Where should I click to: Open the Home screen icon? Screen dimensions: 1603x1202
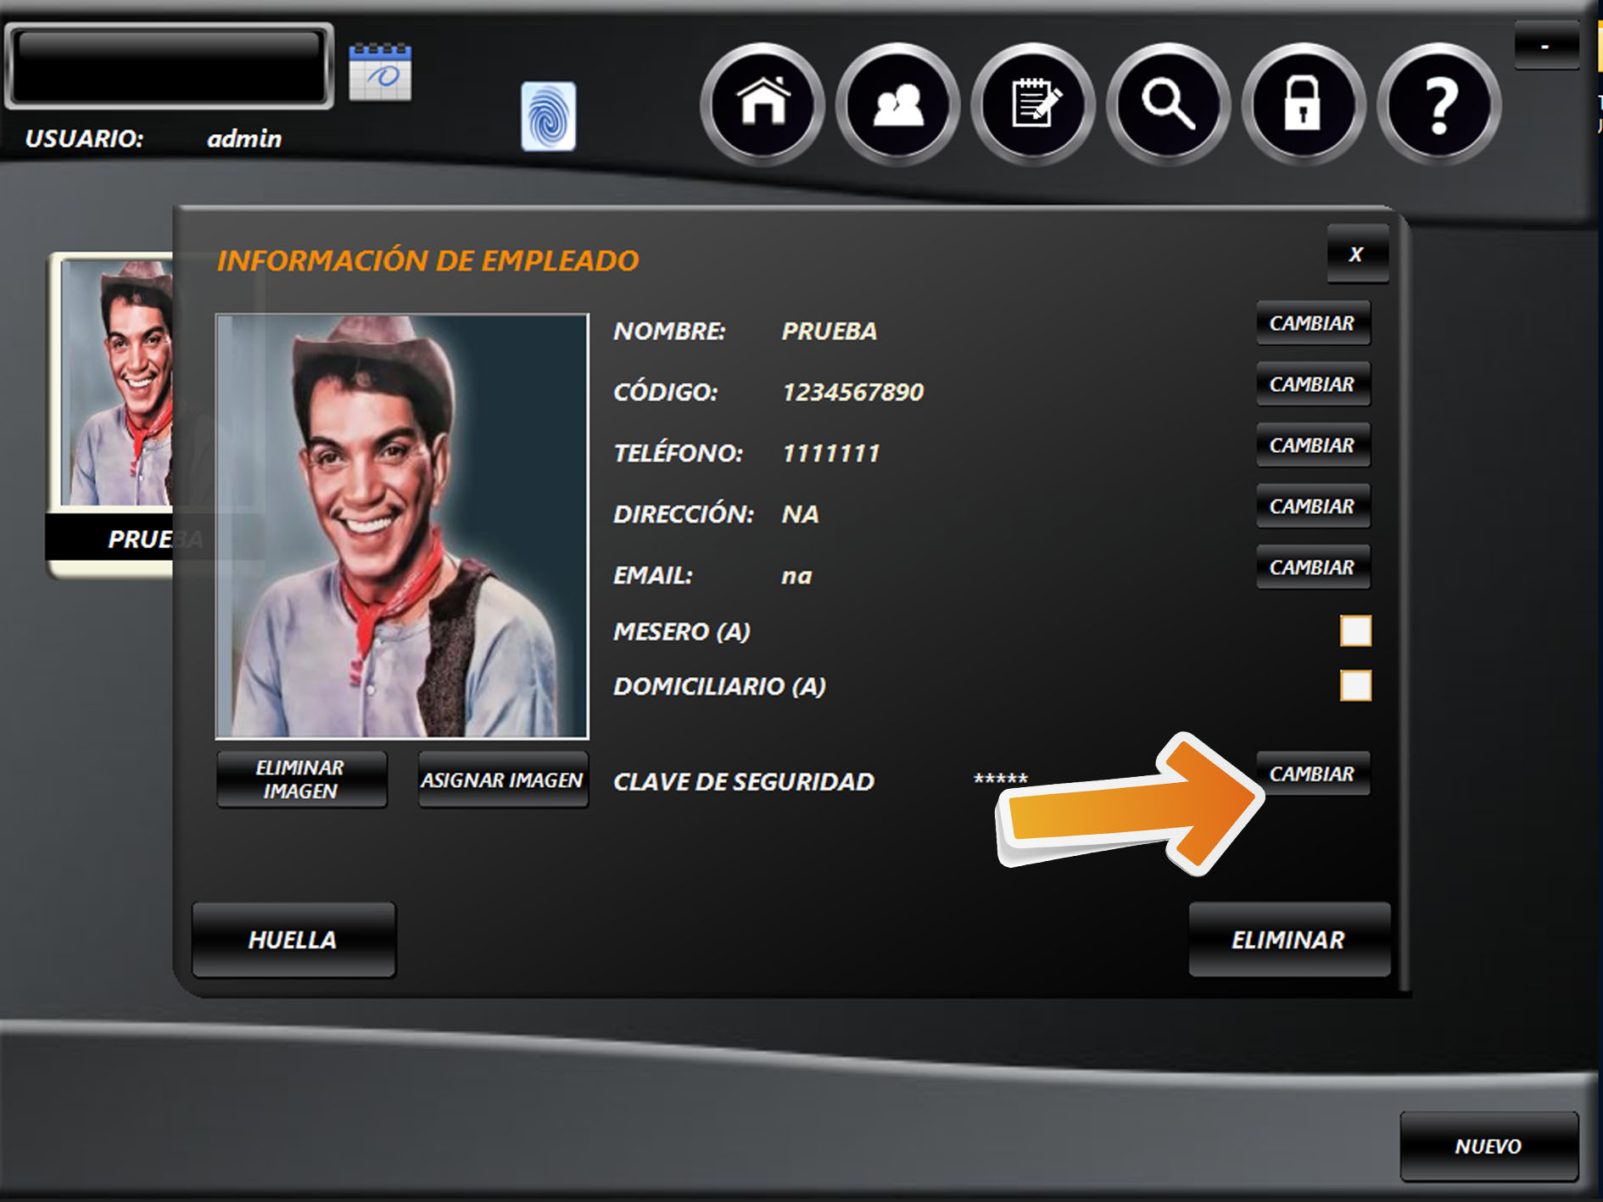(762, 104)
